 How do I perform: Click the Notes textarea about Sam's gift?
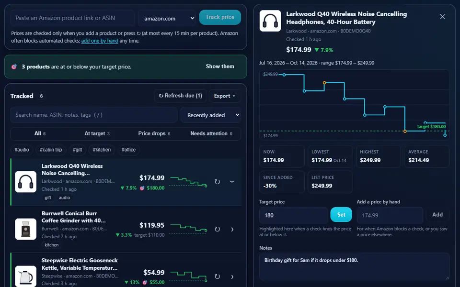tap(354, 266)
